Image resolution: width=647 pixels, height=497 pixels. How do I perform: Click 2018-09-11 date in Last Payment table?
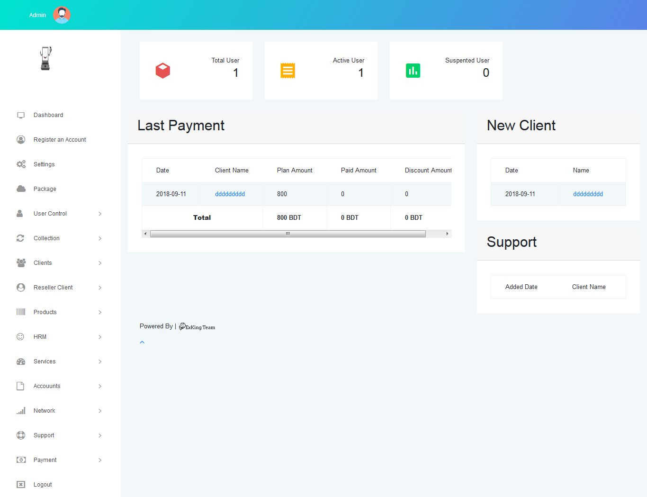click(171, 194)
